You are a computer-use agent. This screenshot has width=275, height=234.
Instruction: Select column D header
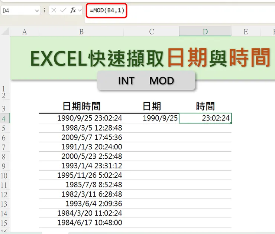pos(205,32)
